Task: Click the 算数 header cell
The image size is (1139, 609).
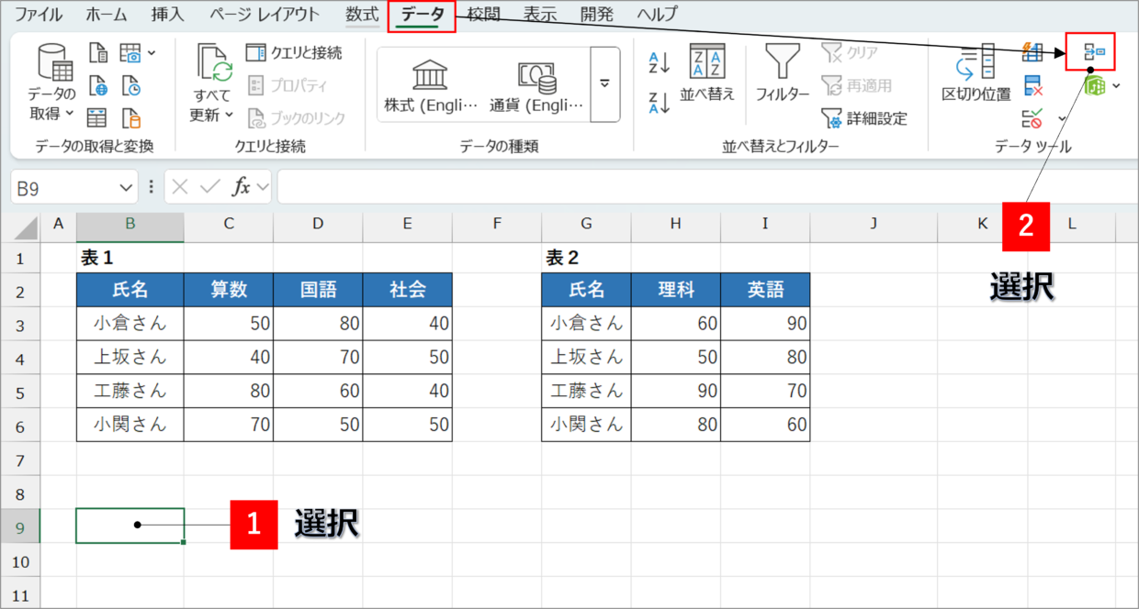Action: point(229,290)
